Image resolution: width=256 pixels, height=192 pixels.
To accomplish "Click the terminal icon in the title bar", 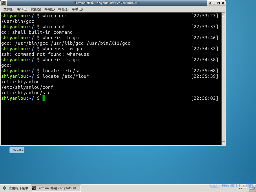I will (x=3, y=3).
